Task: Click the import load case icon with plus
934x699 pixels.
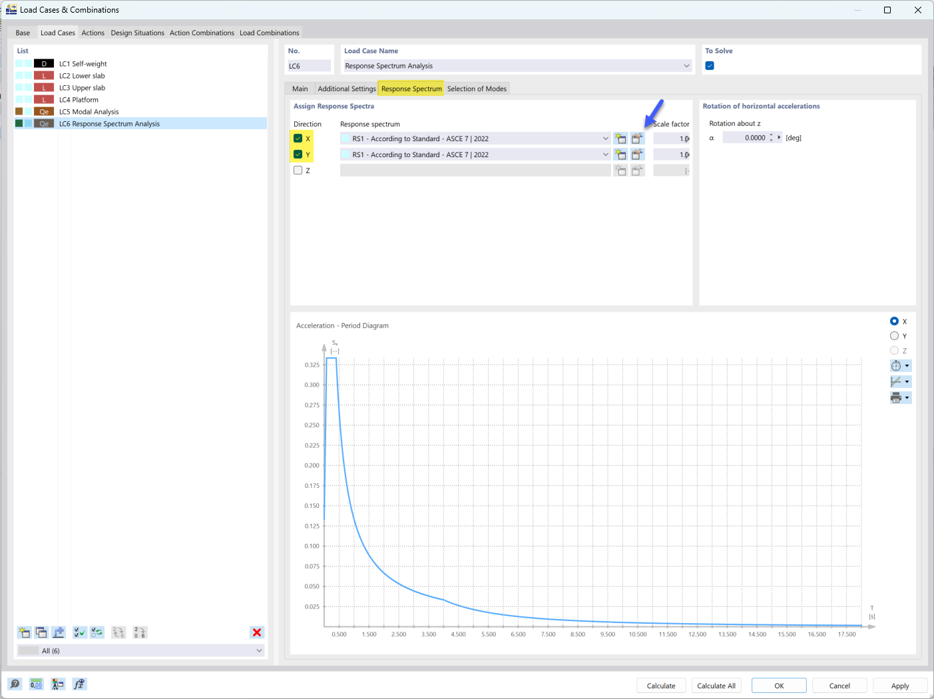Action: point(59,632)
